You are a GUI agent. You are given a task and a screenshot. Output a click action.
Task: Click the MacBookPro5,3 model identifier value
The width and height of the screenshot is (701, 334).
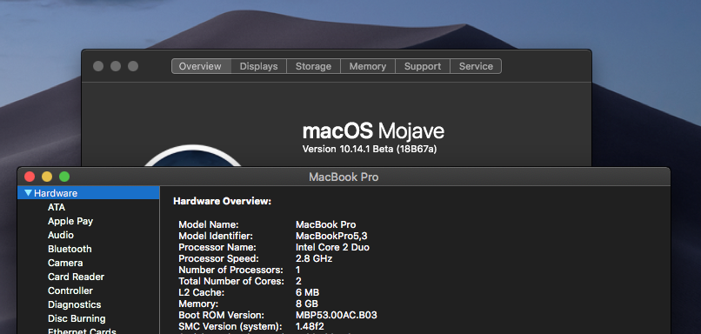click(331, 236)
